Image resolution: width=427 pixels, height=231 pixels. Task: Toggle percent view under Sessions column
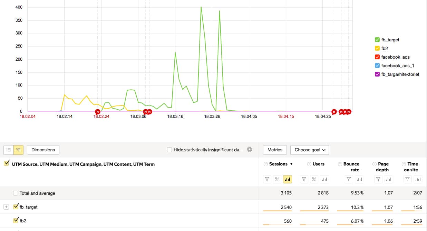tap(277, 179)
